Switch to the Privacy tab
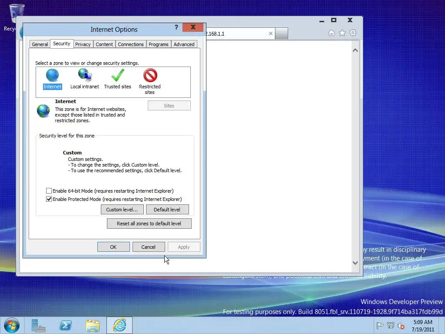The height and width of the screenshot is (334, 445). [x=83, y=44]
